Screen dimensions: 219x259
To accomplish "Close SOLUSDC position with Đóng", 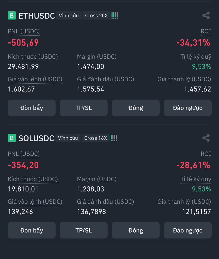I will pos(136,230).
